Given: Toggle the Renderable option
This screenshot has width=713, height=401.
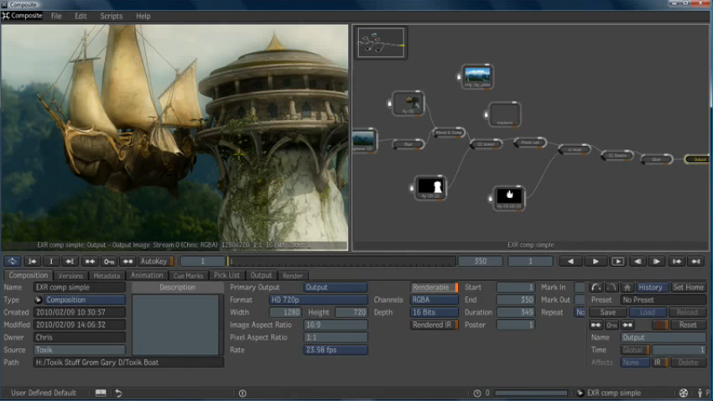Looking at the screenshot, I should coord(434,287).
